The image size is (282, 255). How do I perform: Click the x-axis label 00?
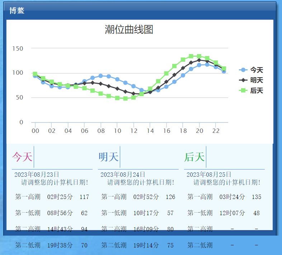[x=35, y=131]
